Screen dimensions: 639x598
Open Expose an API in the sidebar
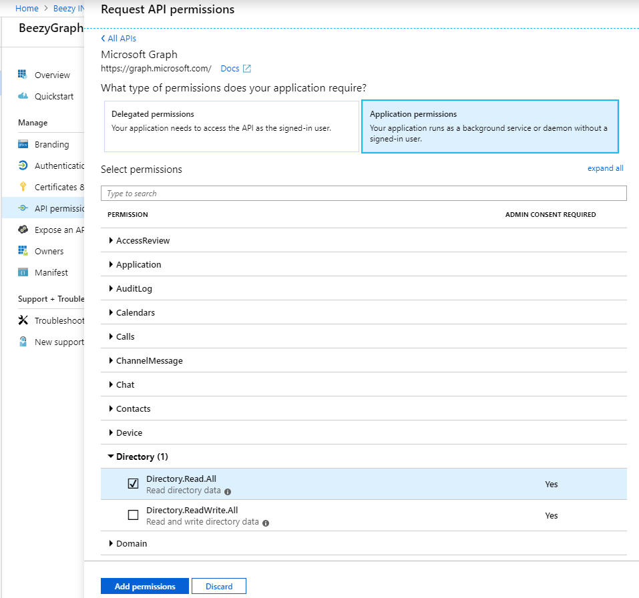59,230
